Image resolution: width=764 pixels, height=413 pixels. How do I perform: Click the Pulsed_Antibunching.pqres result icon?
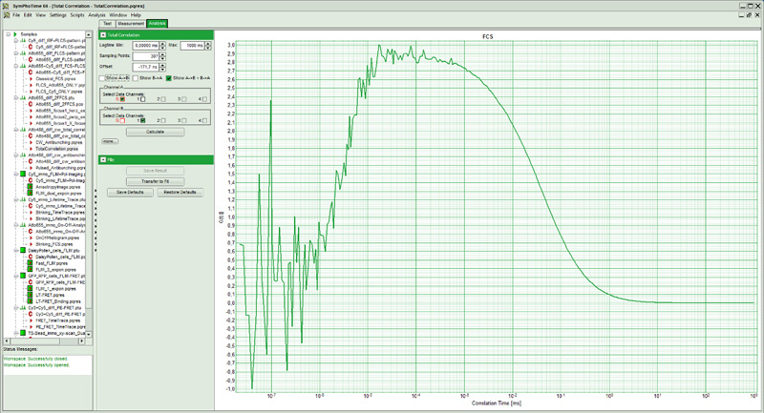pyautogui.click(x=31, y=168)
